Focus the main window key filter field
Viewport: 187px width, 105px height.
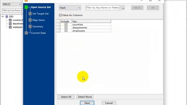click(13, 10)
